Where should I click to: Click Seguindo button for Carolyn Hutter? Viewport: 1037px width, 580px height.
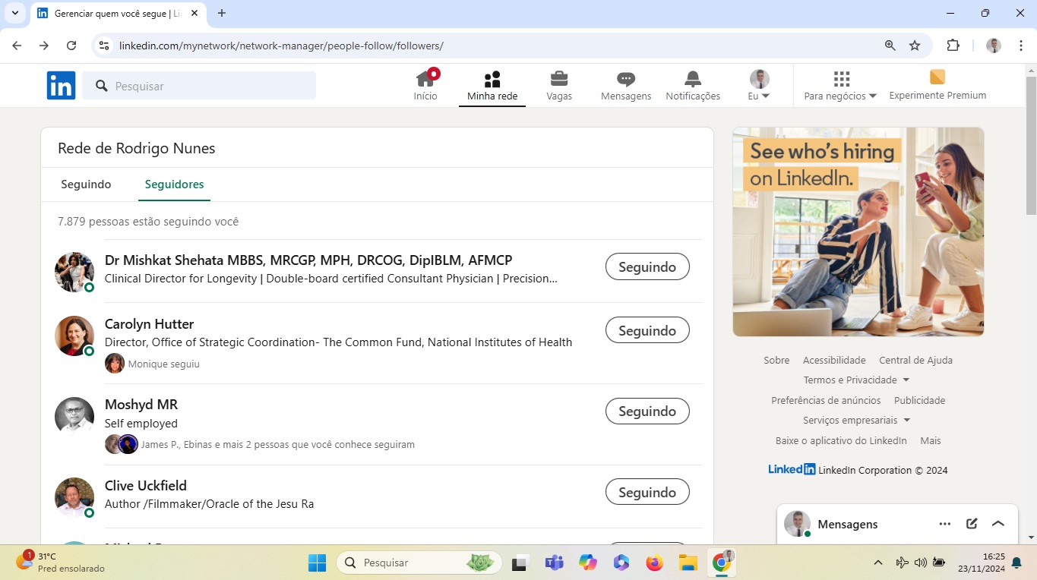pos(647,331)
